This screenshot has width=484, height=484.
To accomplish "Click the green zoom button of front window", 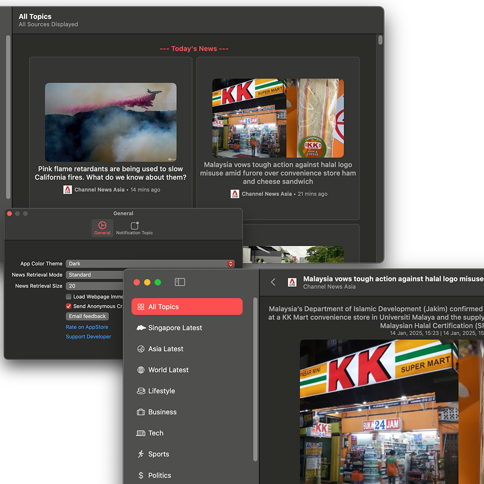I will click(158, 282).
